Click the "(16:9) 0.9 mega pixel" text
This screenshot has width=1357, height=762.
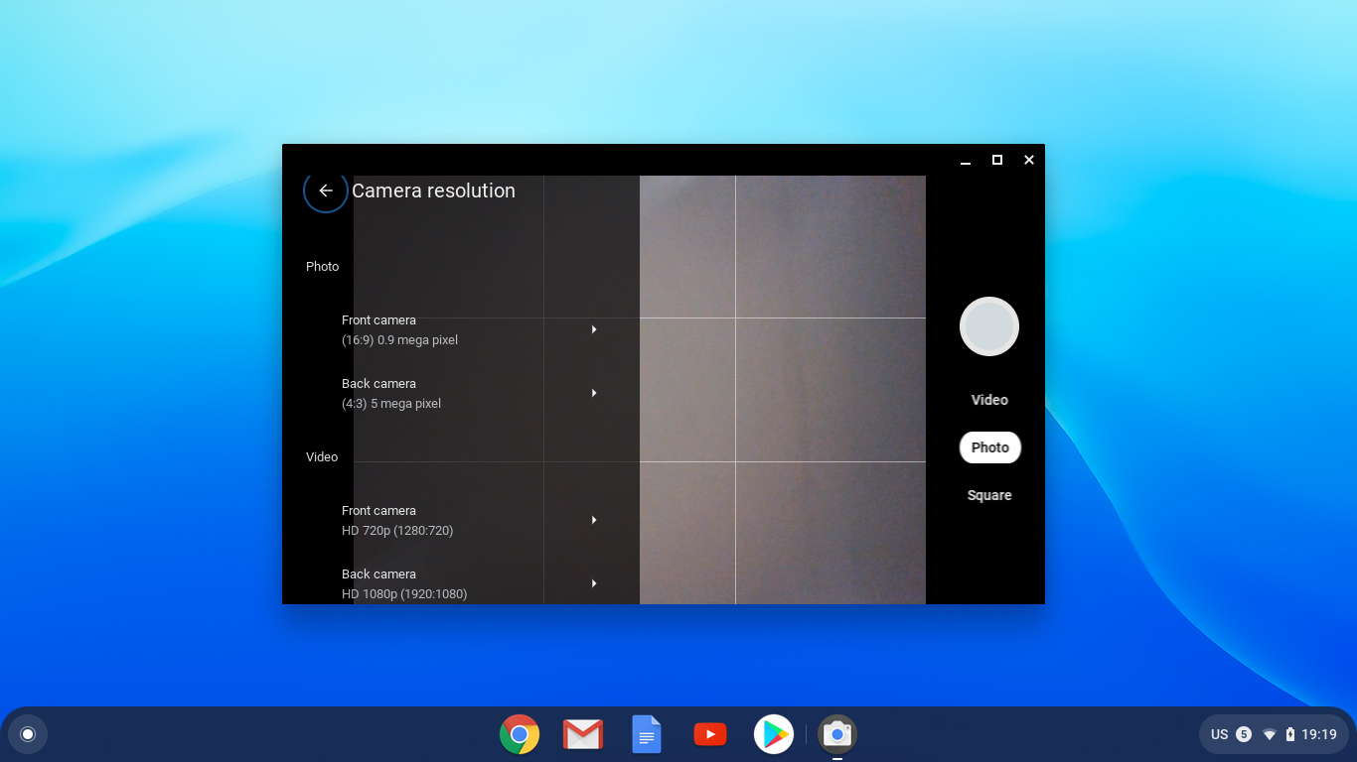tap(400, 340)
